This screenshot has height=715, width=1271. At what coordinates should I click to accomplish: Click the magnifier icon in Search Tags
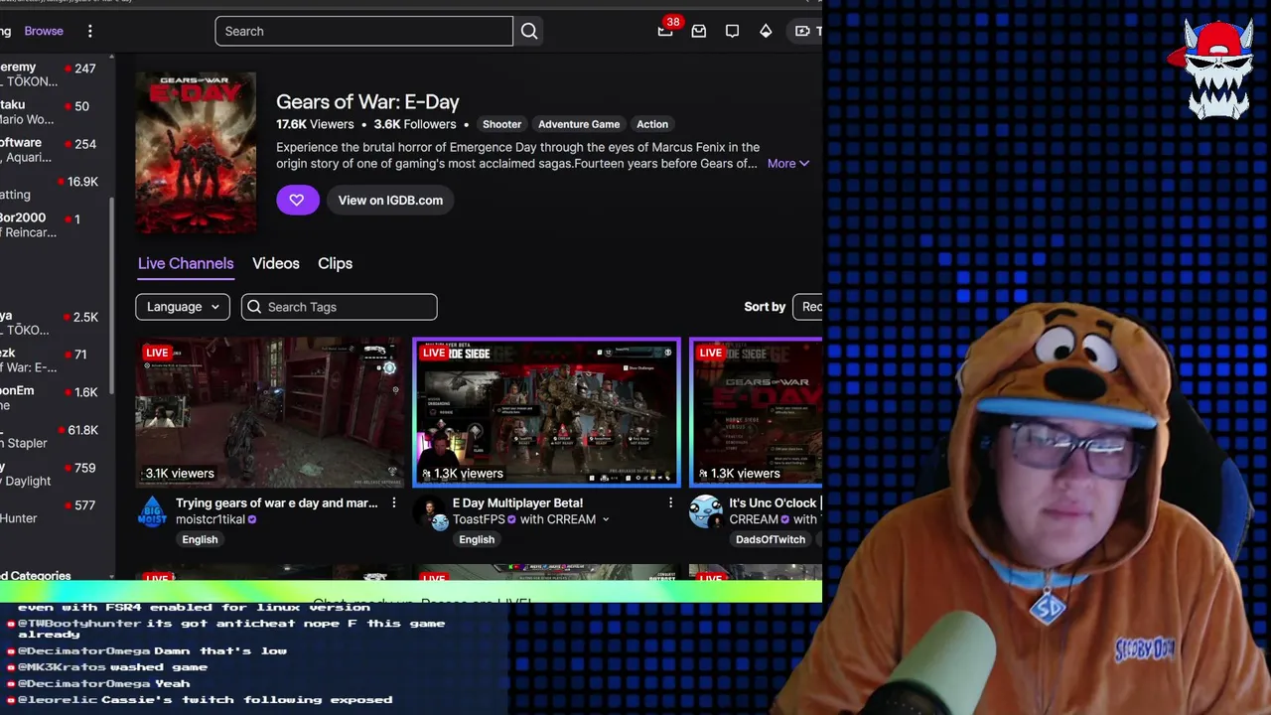[x=254, y=307]
